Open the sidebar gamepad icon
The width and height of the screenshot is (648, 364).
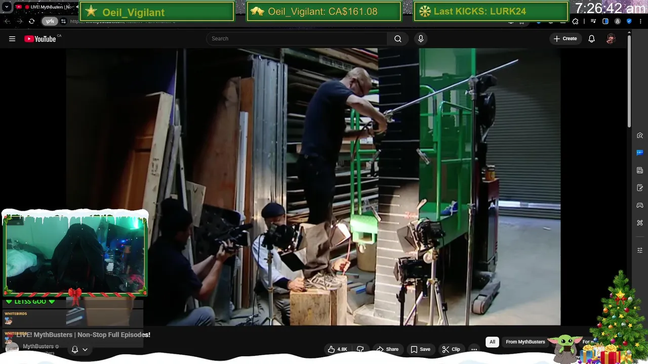click(x=640, y=205)
